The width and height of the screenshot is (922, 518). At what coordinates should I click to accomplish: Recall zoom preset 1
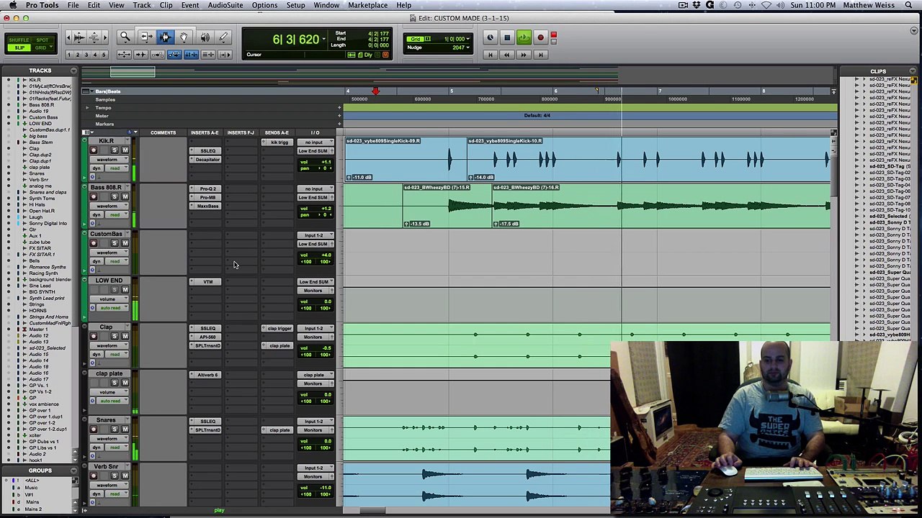pyautogui.click(x=69, y=55)
